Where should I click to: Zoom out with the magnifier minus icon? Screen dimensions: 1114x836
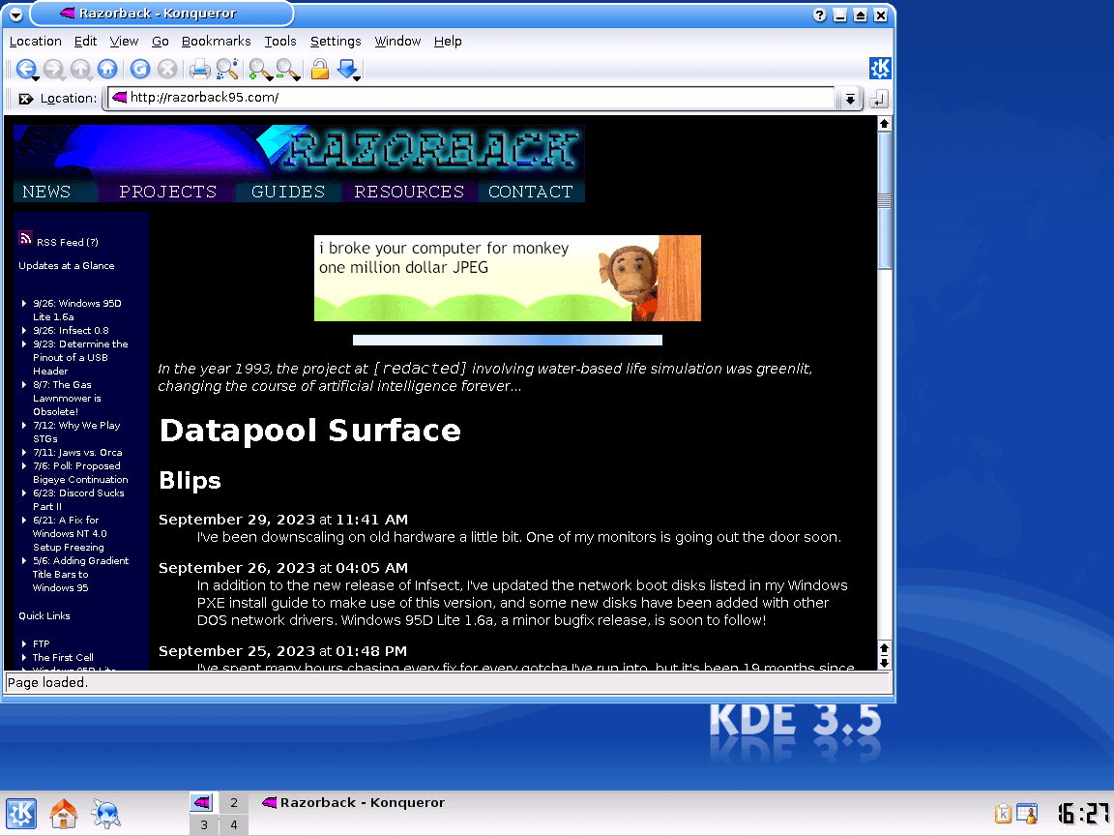(x=288, y=69)
